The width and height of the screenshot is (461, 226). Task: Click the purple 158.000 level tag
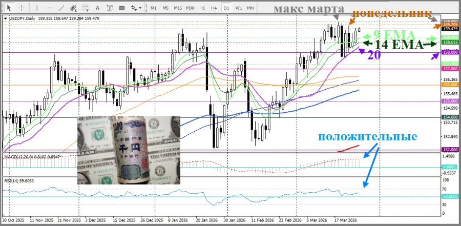coord(450,52)
